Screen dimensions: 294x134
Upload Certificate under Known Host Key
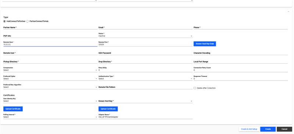click(108, 109)
